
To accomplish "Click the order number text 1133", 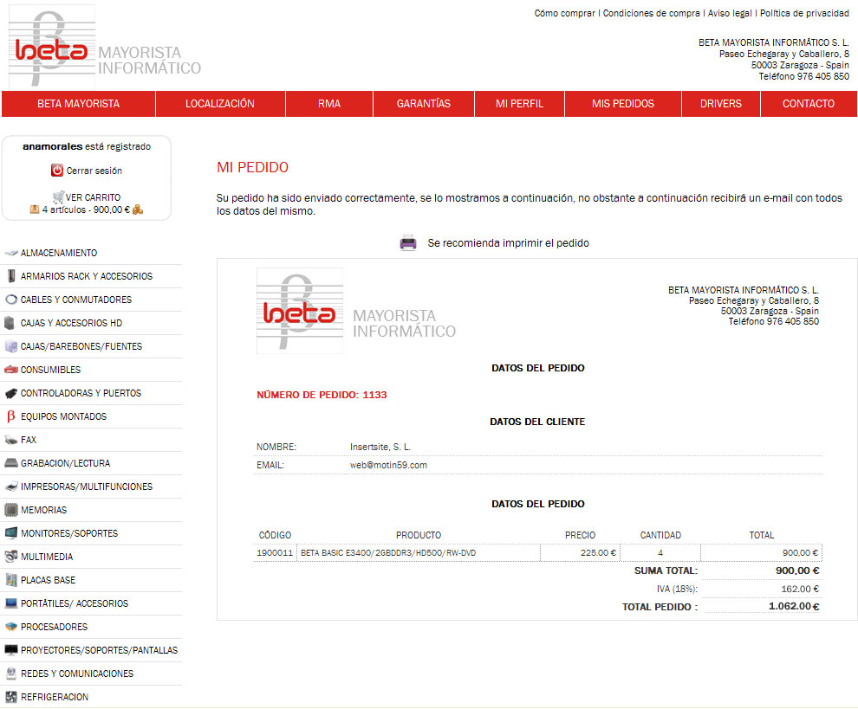I will 374,395.
